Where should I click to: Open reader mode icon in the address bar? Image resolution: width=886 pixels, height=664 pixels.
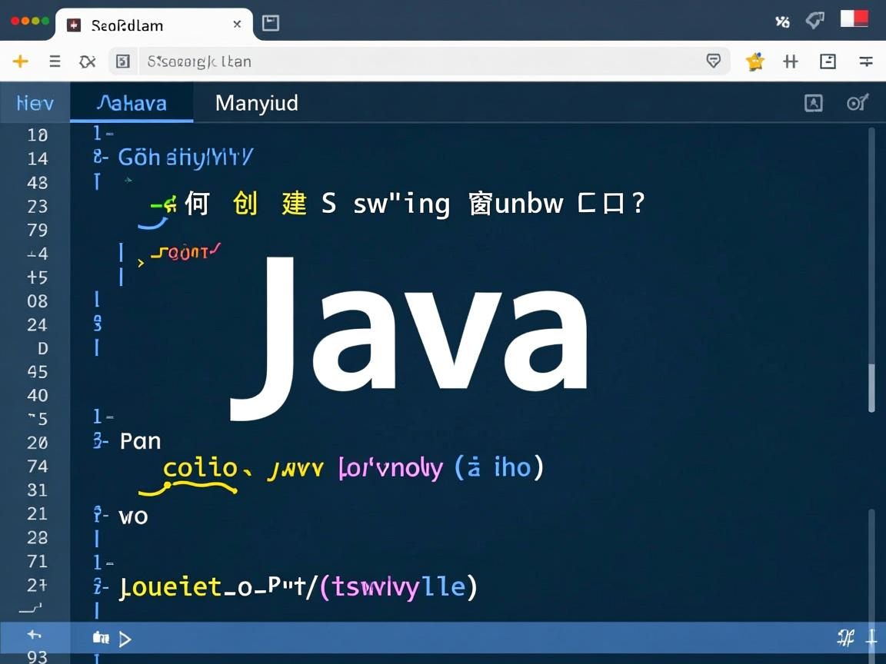714,61
